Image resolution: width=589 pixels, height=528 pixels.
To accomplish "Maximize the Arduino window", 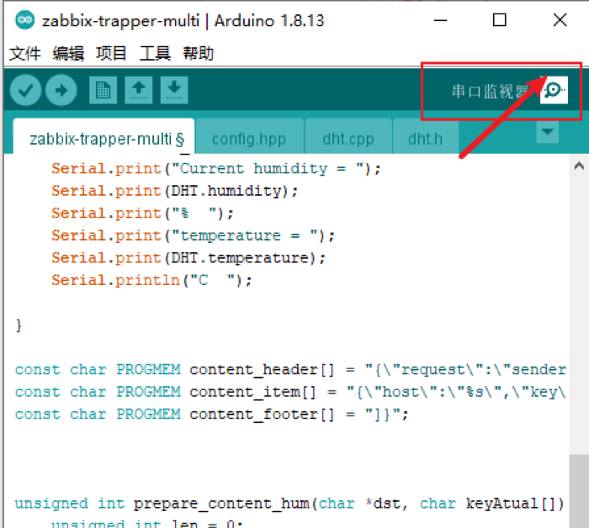I will tap(499, 20).
